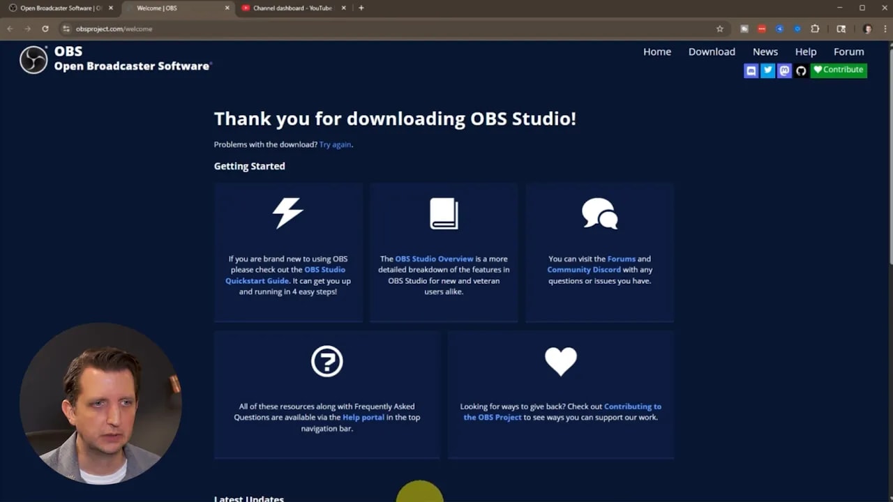Screen dimensions: 893x502
Task: Select the chat bubbles community icon
Action: tap(599, 213)
